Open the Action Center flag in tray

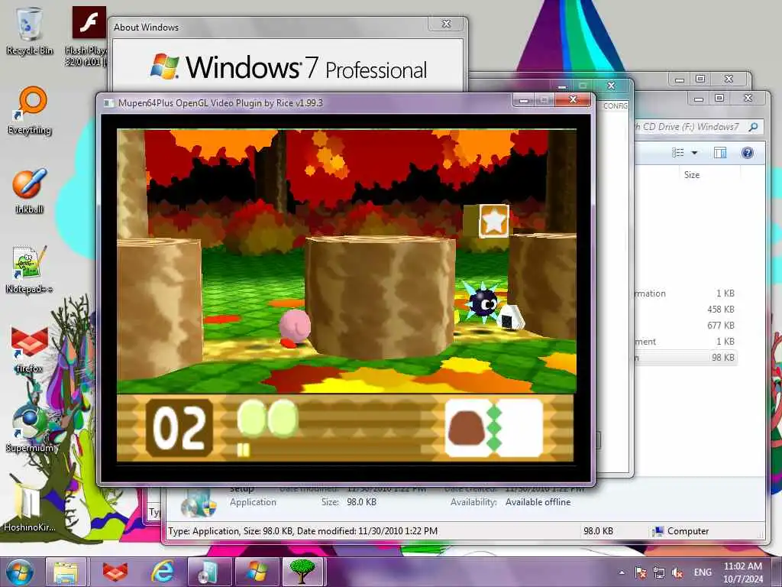pos(641,572)
